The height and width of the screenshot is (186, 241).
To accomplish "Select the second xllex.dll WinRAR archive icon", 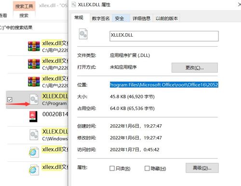I will tap(34, 64).
